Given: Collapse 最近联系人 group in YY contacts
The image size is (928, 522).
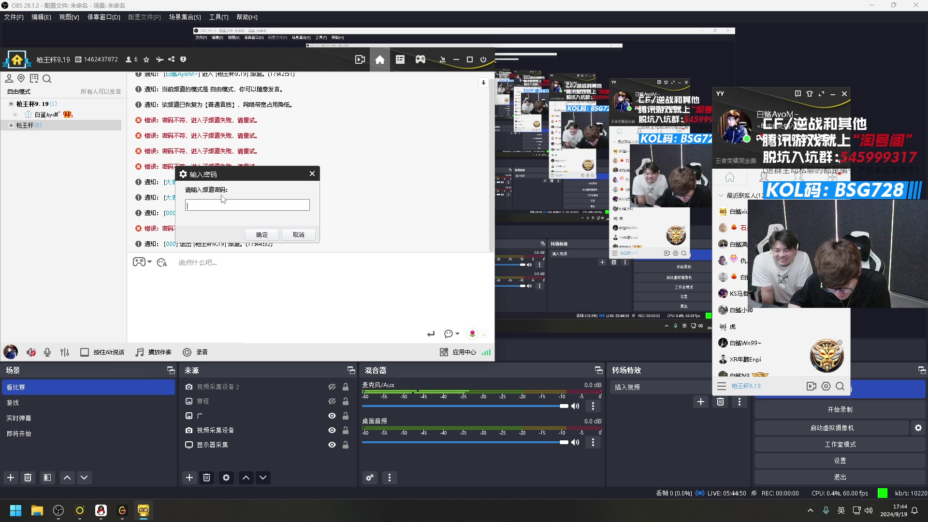Looking at the screenshot, I should click(721, 196).
